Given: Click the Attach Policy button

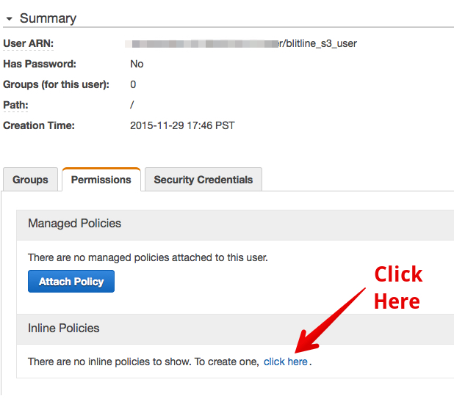Looking at the screenshot, I should pyautogui.click(x=71, y=282).
